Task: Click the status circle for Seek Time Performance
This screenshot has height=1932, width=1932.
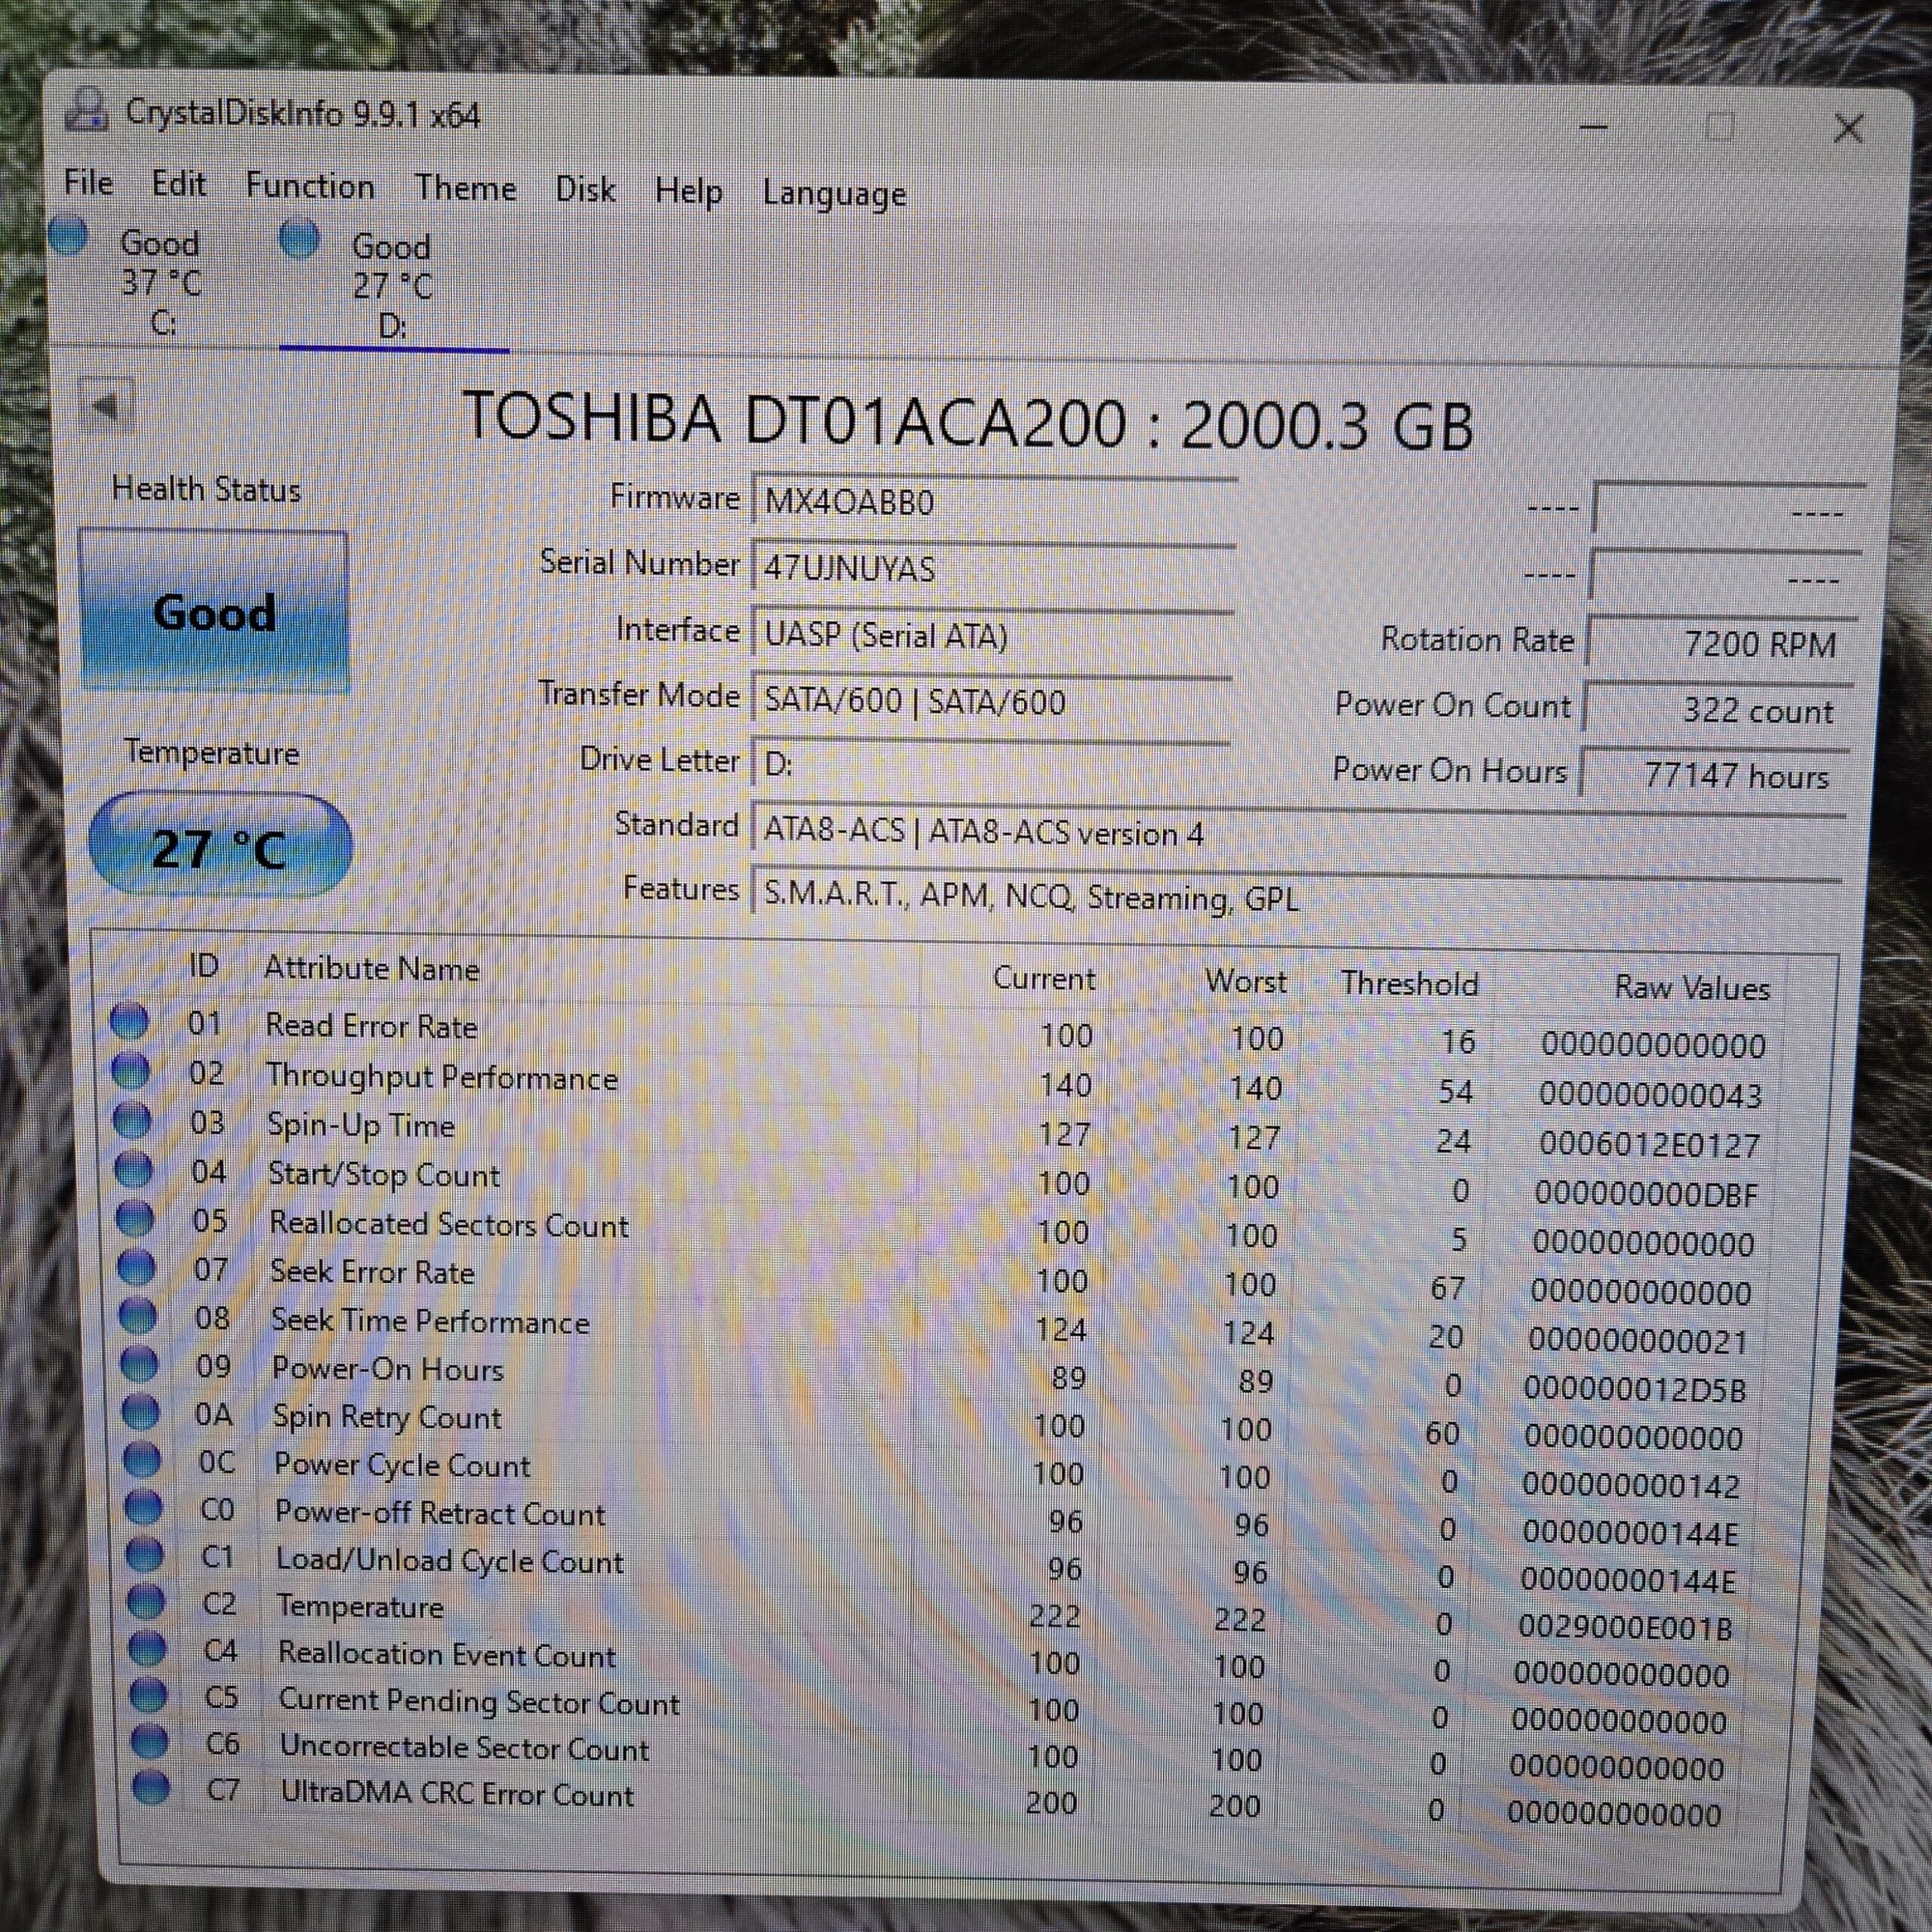Action: coord(138,1316)
